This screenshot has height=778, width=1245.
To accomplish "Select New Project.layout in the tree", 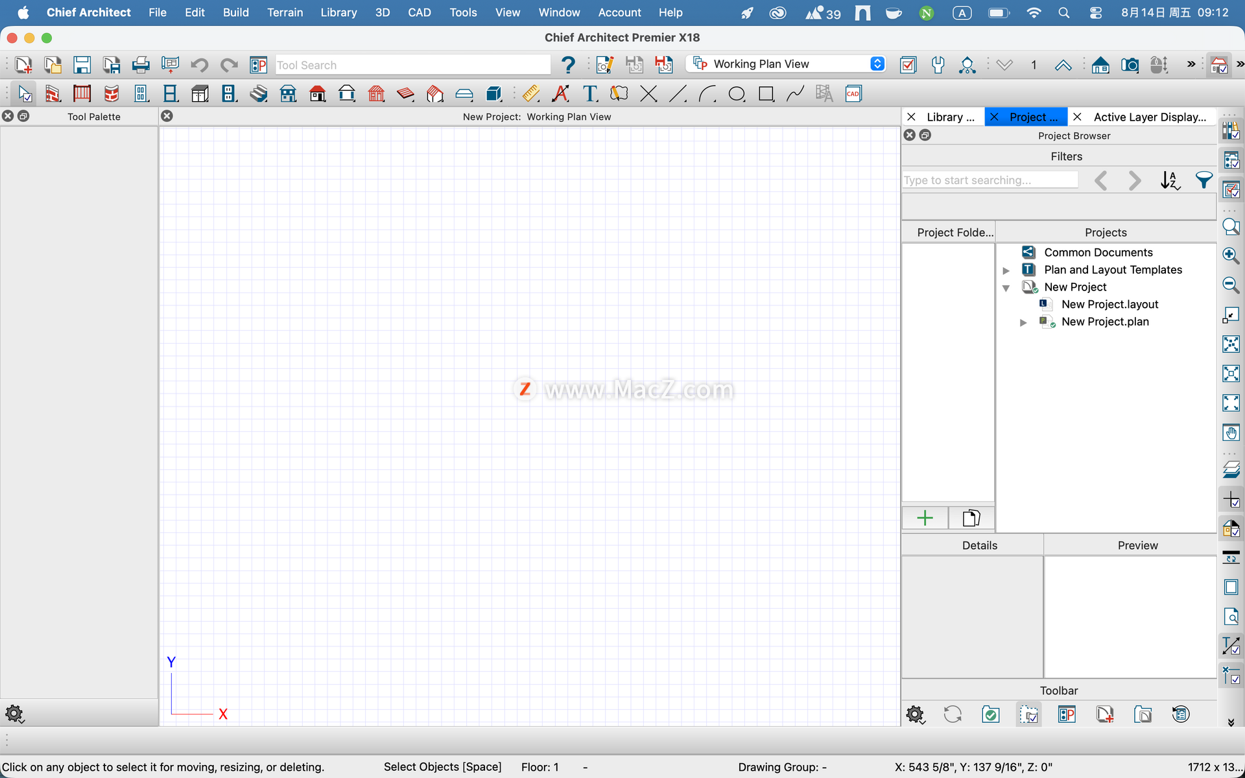I will point(1109,305).
